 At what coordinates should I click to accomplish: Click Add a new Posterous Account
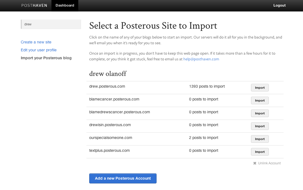(x=123, y=178)
